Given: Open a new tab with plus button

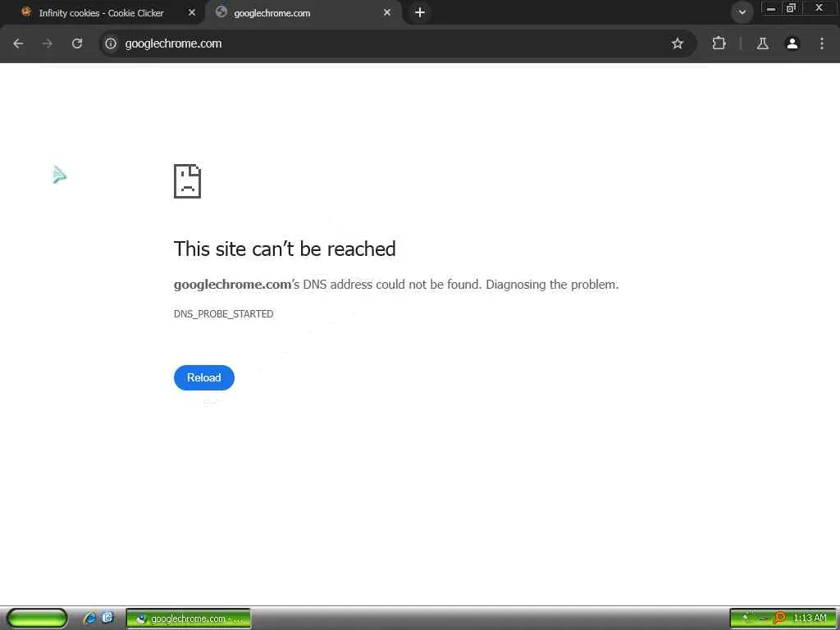Looking at the screenshot, I should [420, 12].
